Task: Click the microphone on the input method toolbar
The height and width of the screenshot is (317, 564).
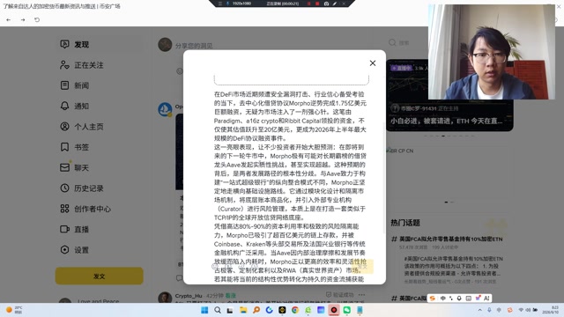Action: tap(459, 299)
